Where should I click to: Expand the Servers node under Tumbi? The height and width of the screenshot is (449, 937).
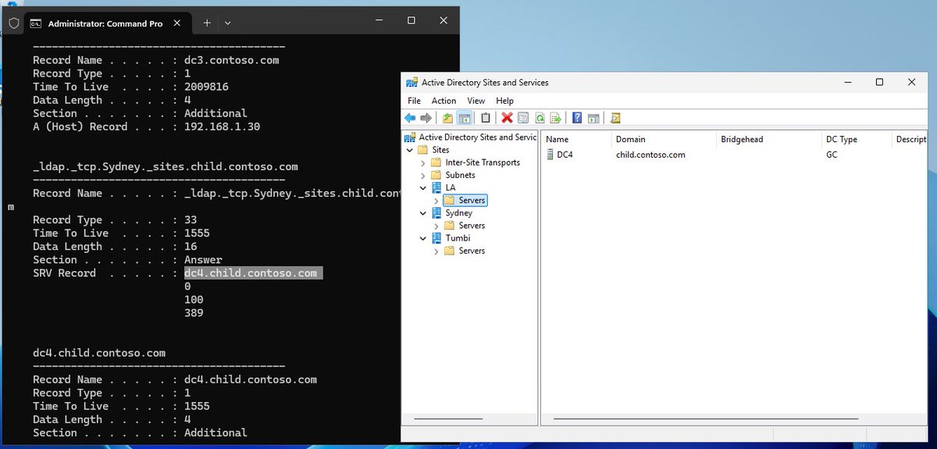(436, 251)
